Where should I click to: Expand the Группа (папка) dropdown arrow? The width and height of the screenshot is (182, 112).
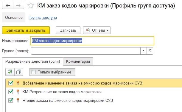pyautogui.click(x=144, y=51)
